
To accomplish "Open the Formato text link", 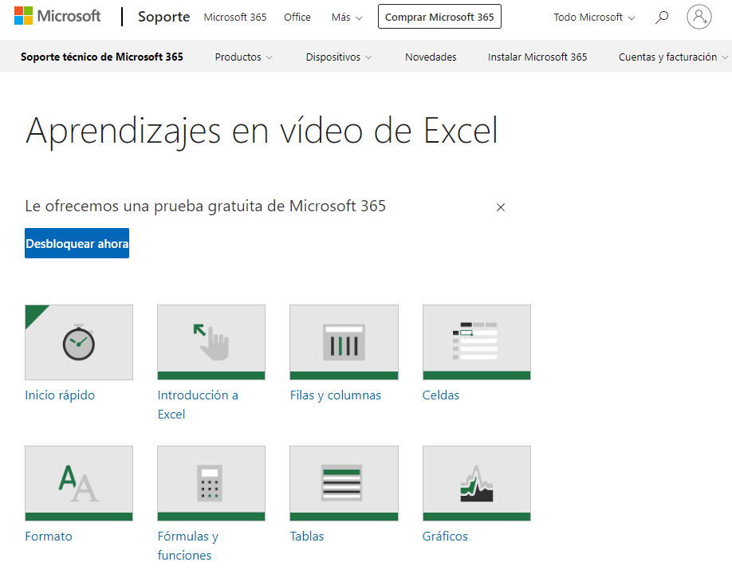I will click(x=49, y=537).
